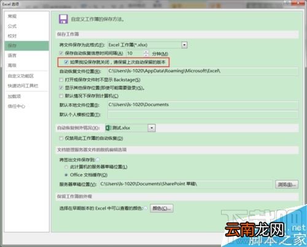Click the 自动恢复例外情况 label
Screen dimensions: 307x247
pyautogui.click(x=79, y=128)
